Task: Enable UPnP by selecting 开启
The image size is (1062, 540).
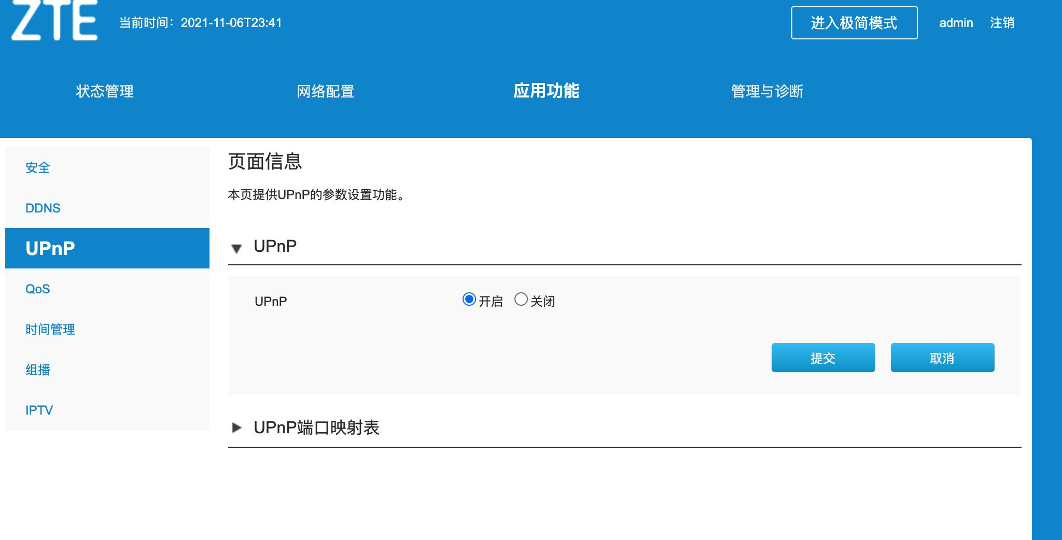Action: (469, 299)
